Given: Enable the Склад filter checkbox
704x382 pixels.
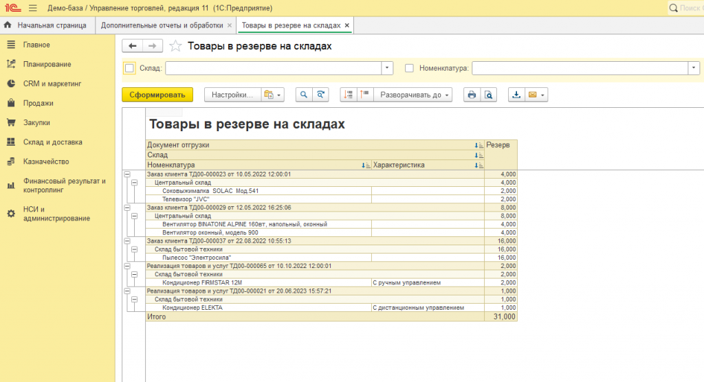Looking at the screenshot, I should [x=130, y=68].
